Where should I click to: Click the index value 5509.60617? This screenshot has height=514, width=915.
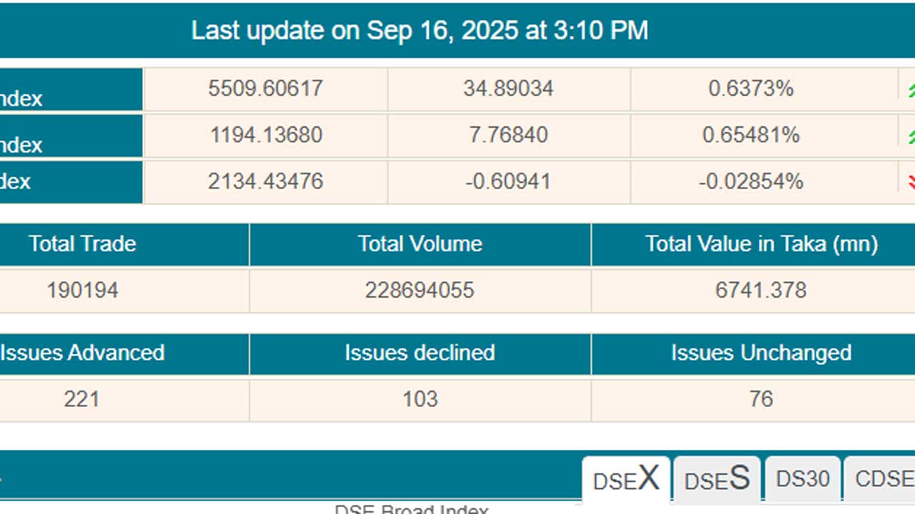266,89
